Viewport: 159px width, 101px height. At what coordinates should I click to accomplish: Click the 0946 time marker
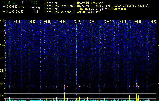(93, 22)
